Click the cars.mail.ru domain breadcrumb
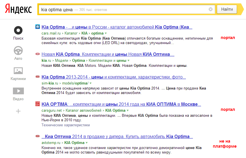Screen dimensions: 246x158 click(51, 33)
